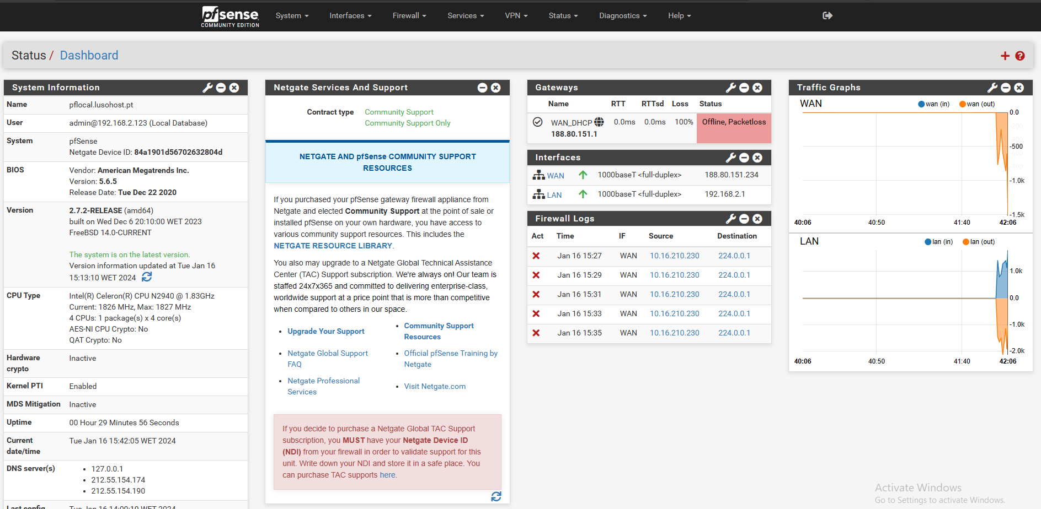Open the LAN interface link

554,195
